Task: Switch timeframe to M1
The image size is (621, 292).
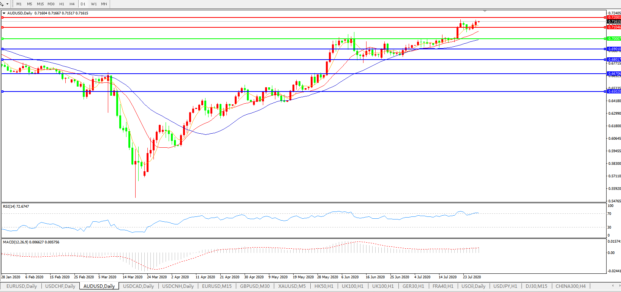Action: (19, 4)
